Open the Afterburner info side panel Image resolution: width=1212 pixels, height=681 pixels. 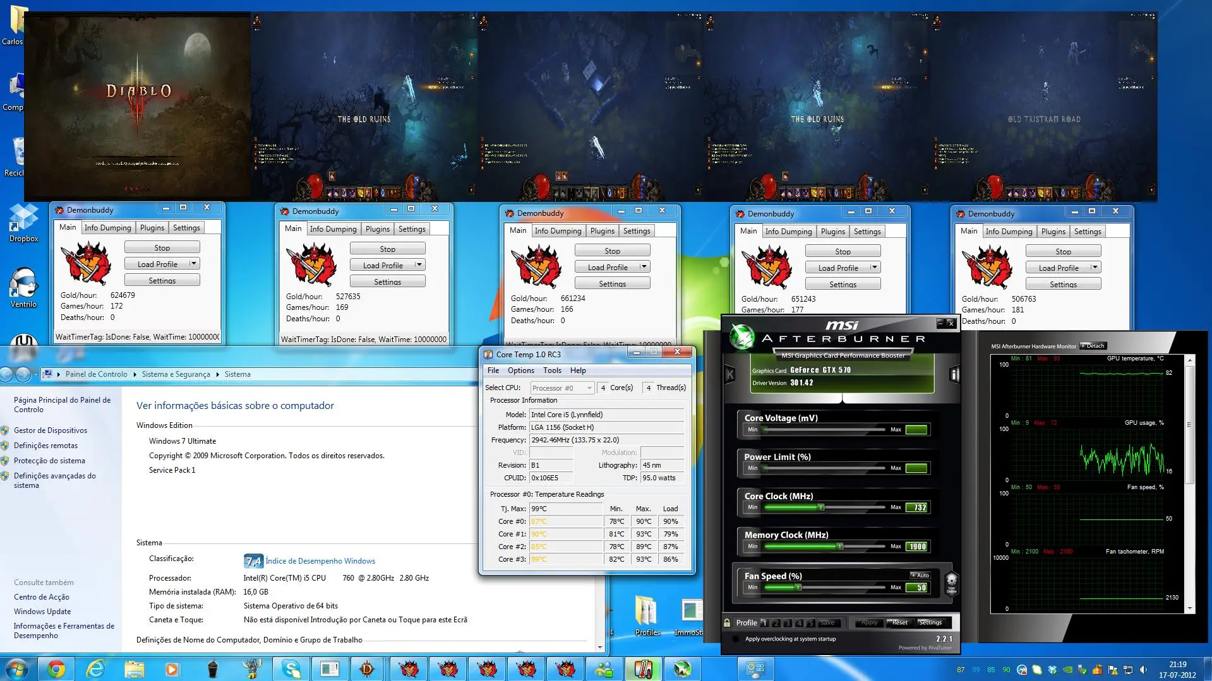954,375
